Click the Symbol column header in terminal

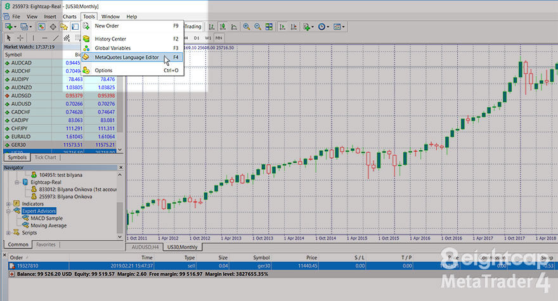[x=261, y=258]
